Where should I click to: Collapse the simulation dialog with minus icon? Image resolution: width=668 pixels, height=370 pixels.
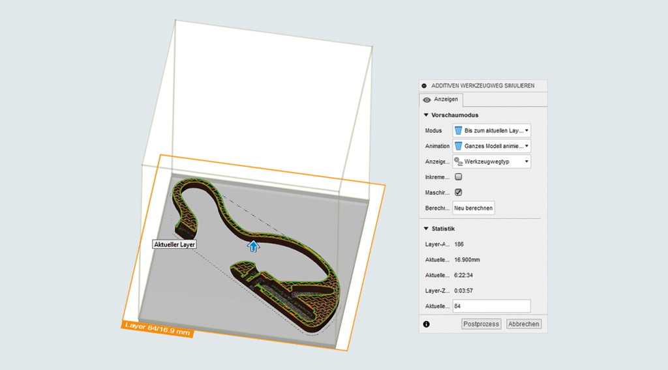(424, 85)
